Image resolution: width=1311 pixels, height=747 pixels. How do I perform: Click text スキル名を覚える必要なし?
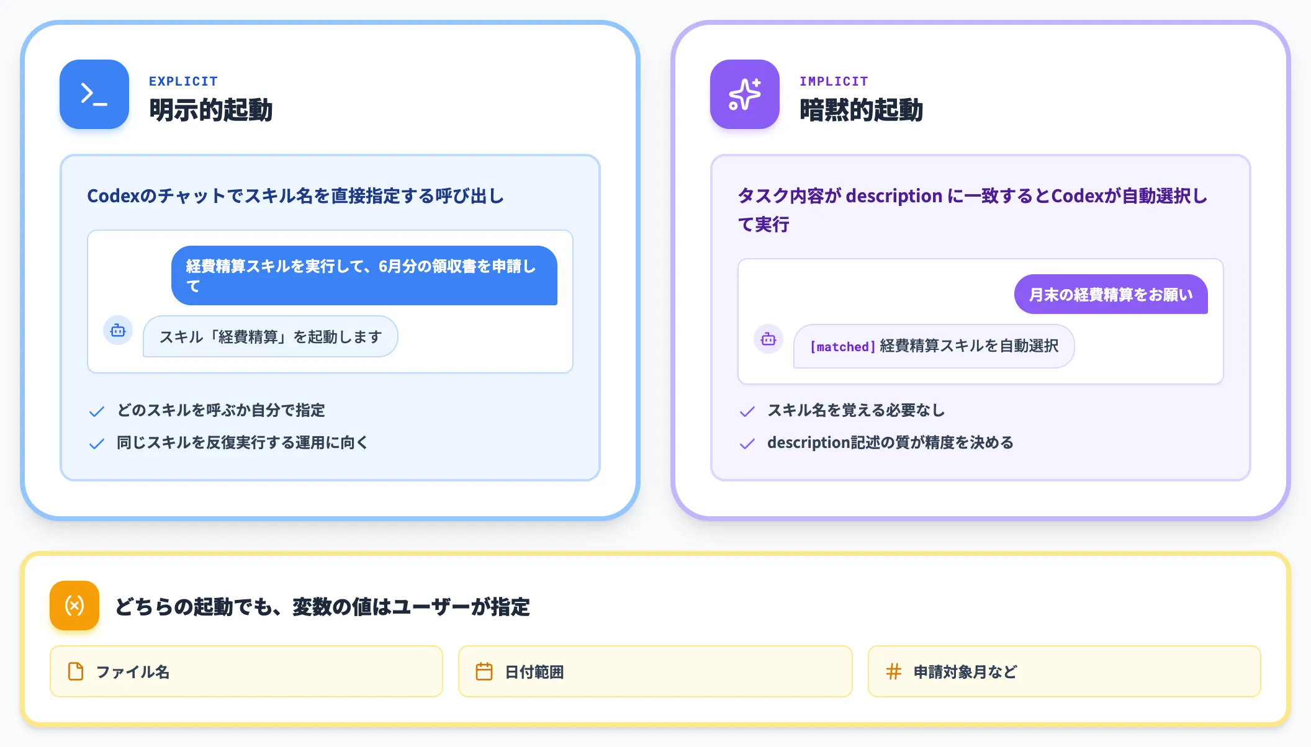[856, 410]
